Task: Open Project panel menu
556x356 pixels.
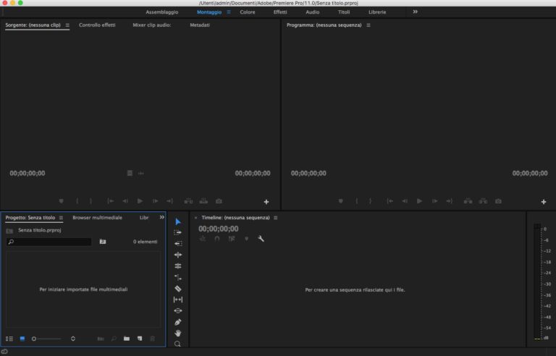Action: click(x=61, y=218)
